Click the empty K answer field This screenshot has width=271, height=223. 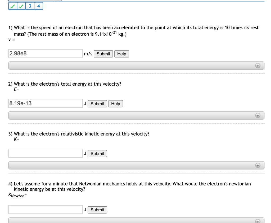46,153
